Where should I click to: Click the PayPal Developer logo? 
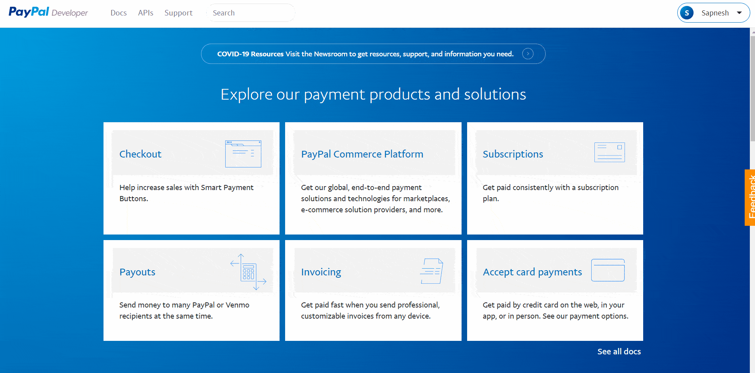tap(48, 12)
